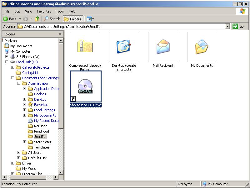This screenshot has height=188, width=250.
Task: Open the Forward history dropdown arrow
Action: tap(32, 19)
